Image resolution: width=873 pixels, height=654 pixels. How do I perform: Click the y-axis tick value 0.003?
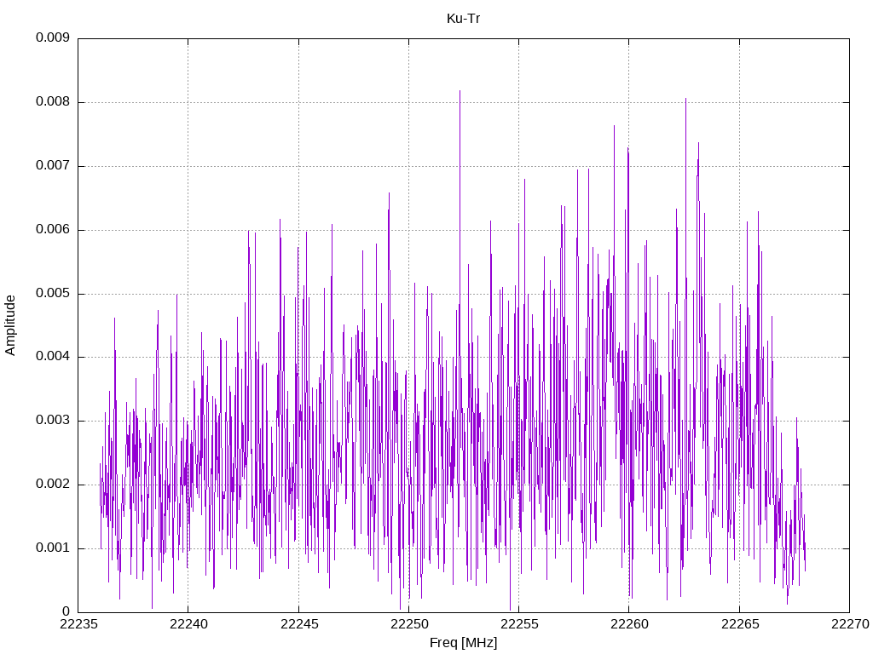(x=53, y=420)
